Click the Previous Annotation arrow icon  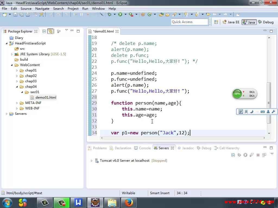197,15
